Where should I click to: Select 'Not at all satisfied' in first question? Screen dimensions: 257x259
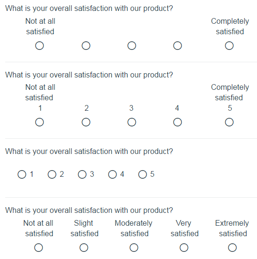tap(40, 46)
